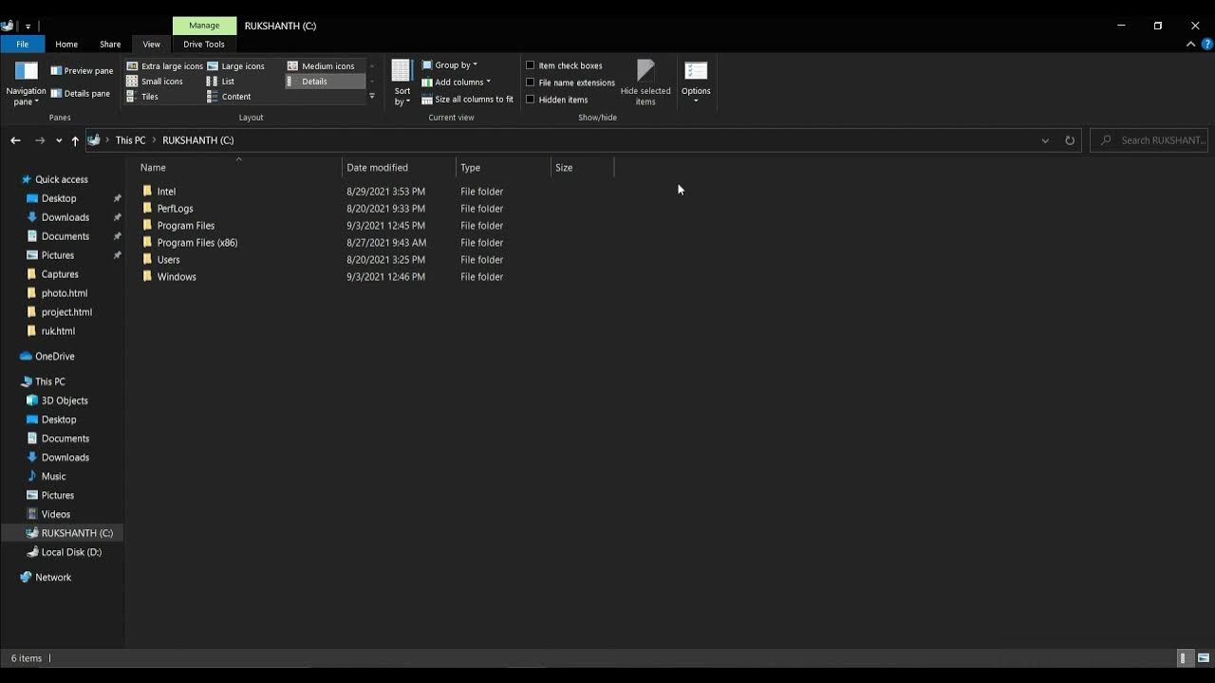
Task: Toggle the Details pane
Action: [81, 94]
